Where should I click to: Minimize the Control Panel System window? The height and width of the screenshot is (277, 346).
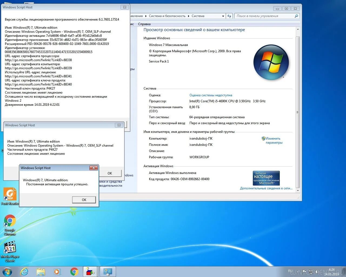(277, 9)
